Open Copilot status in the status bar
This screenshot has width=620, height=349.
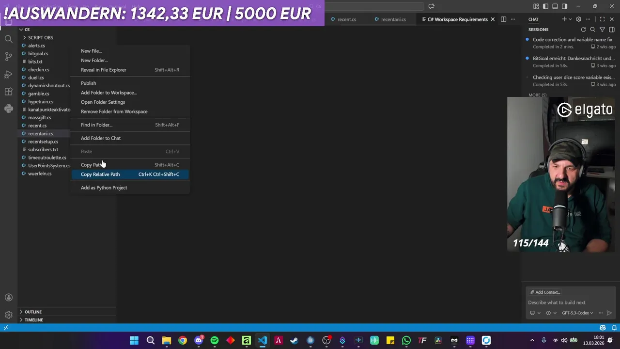603,328
